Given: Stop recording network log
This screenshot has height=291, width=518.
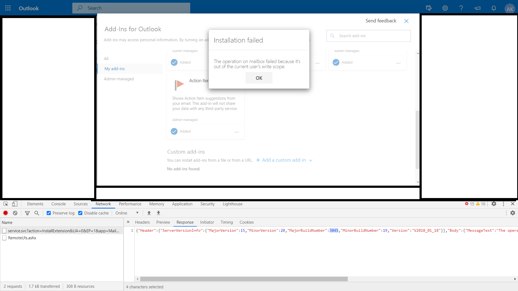Looking at the screenshot, I should coord(5,213).
